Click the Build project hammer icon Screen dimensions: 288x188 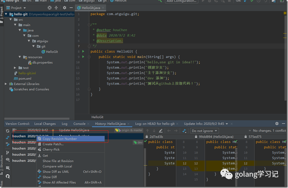[160, 1]
